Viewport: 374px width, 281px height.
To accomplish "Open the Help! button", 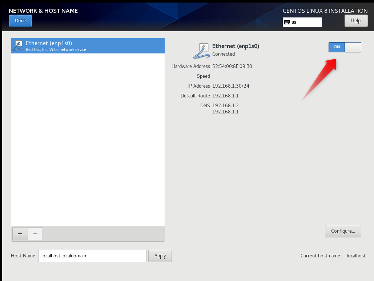I will (x=356, y=21).
